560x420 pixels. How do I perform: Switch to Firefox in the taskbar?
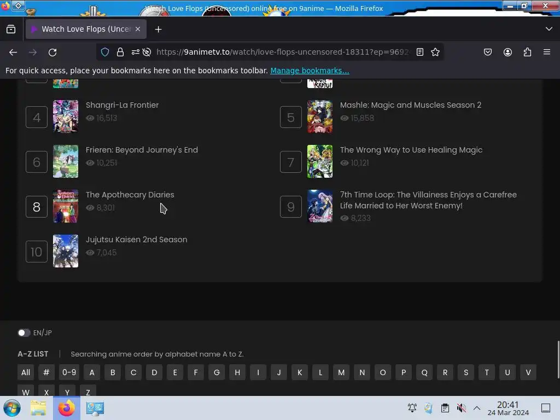tap(66, 408)
